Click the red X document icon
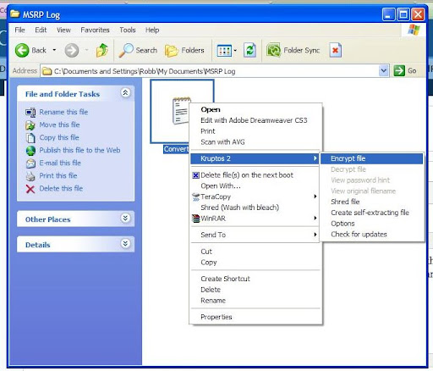 tap(336, 51)
